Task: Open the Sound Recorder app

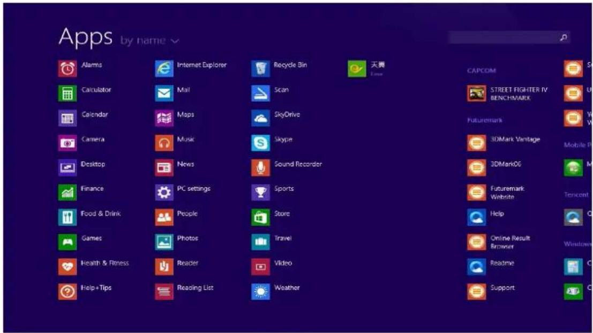Action: click(x=260, y=168)
